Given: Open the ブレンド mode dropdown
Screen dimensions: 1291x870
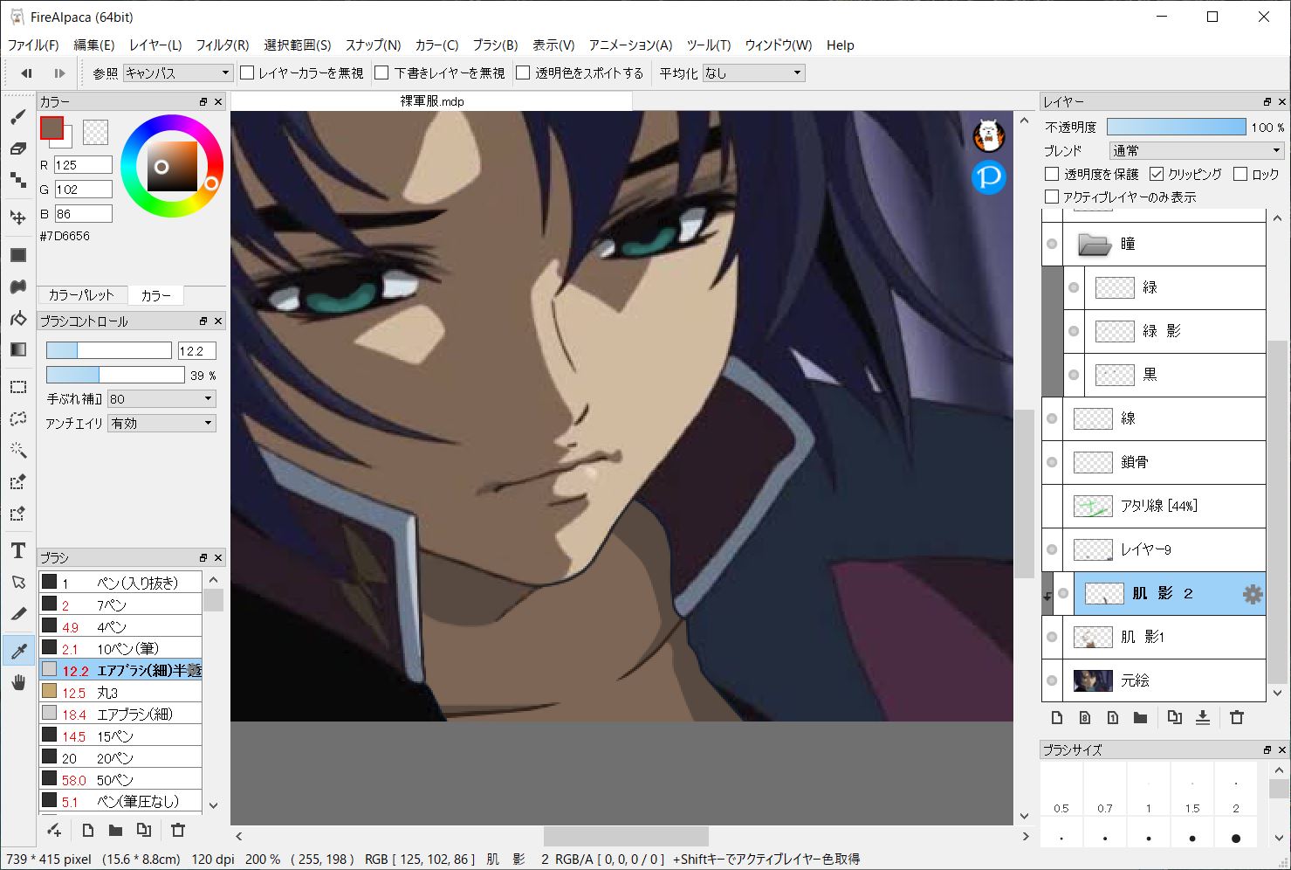Looking at the screenshot, I should (x=1196, y=150).
